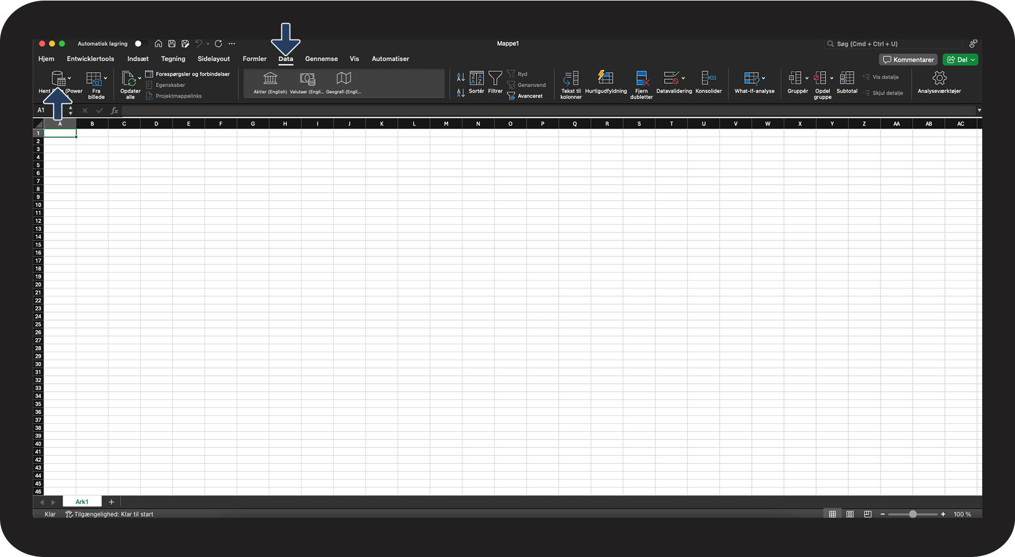Switch to the Indsæt tab

point(138,59)
